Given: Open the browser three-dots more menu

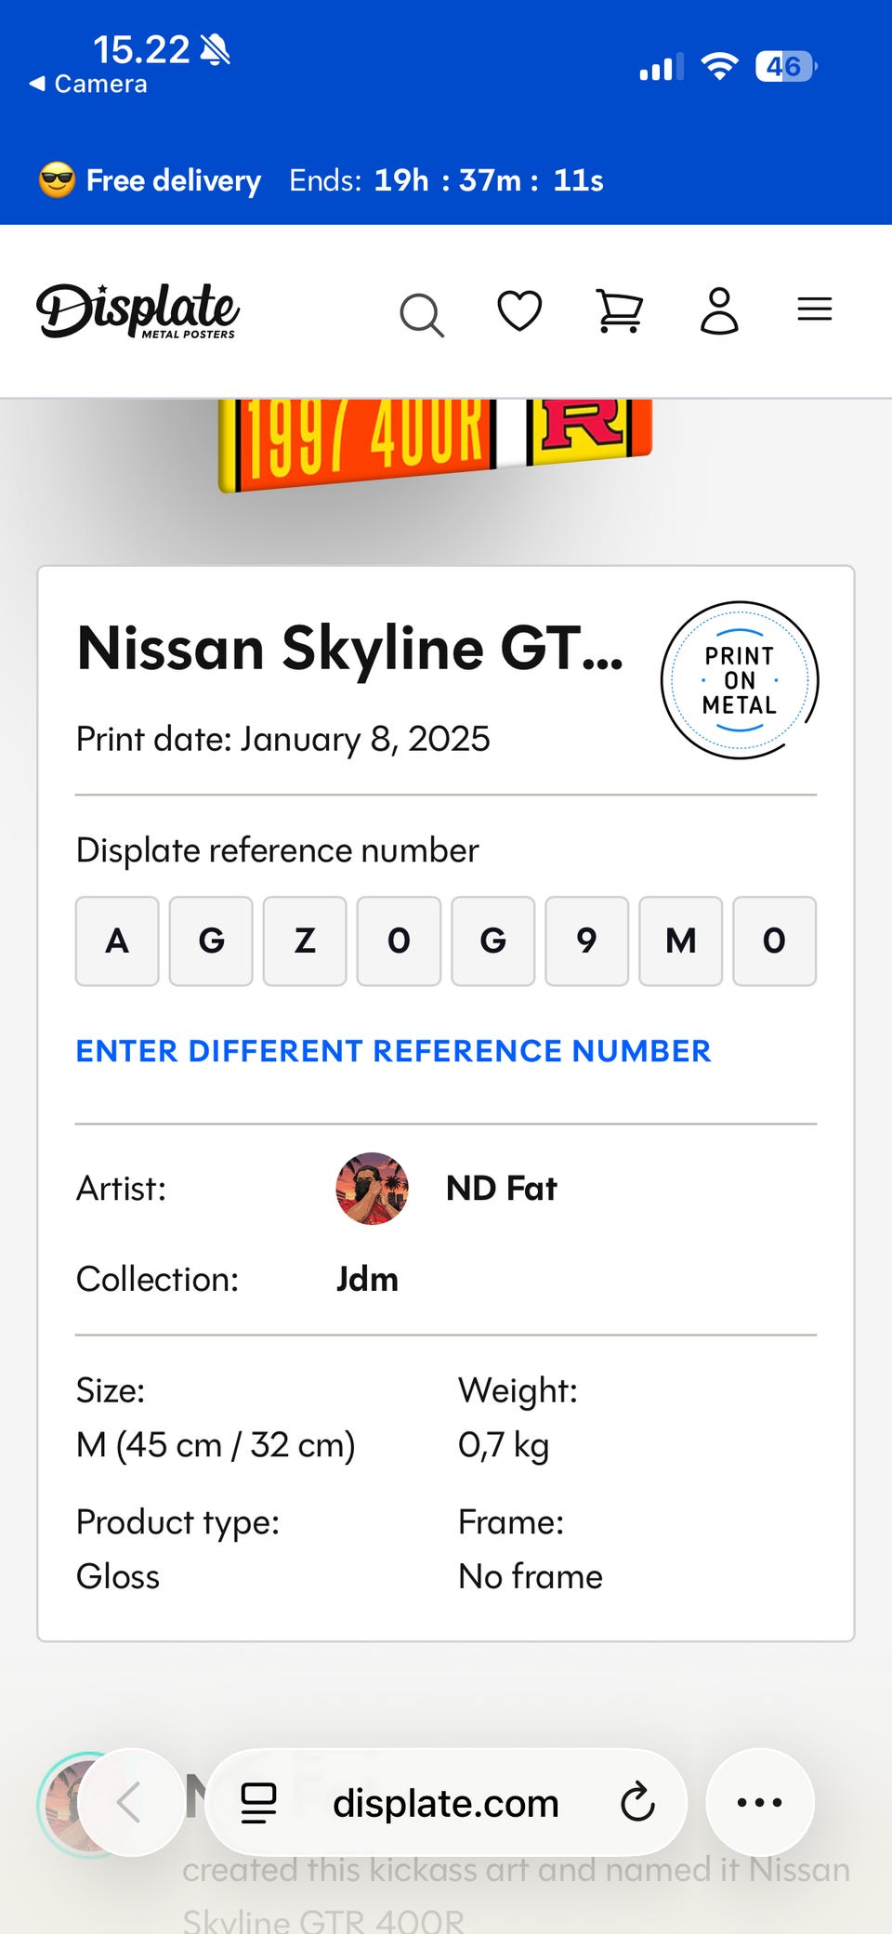Looking at the screenshot, I should (760, 1802).
